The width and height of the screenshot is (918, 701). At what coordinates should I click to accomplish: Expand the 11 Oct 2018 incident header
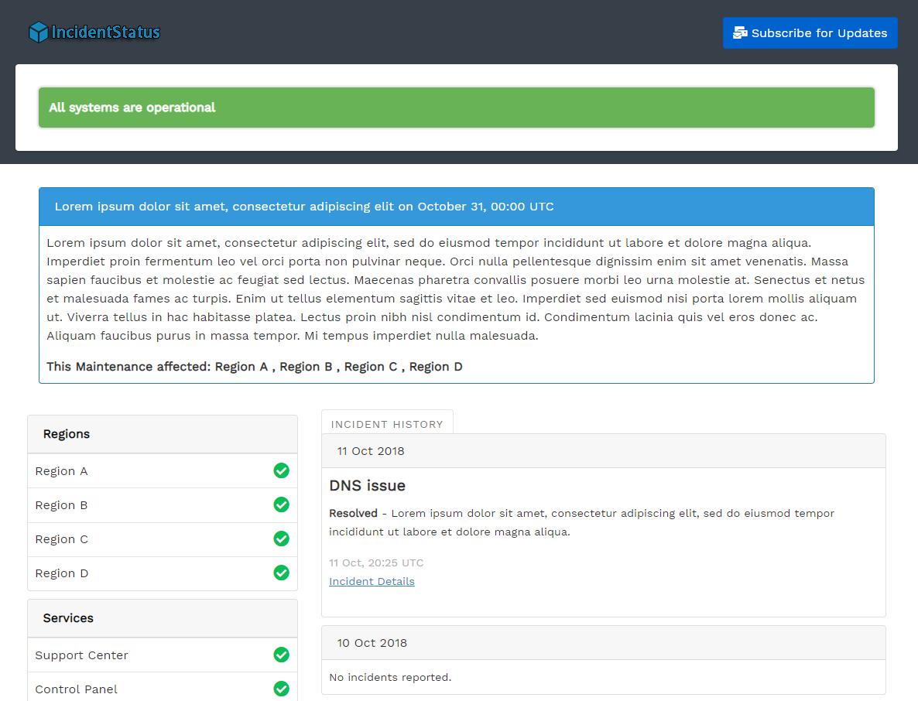point(371,450)
